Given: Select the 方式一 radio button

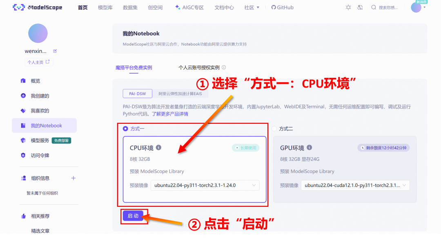Looking at the screenshot, I should pyautogui.click(x=125, y=129).
